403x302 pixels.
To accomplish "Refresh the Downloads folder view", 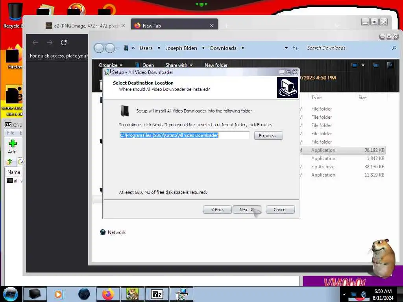I will [x=295, y=48].
